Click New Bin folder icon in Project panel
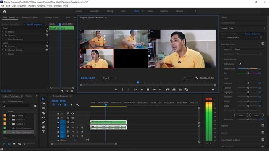Viewport: 269px width, 151px height. 35,106
